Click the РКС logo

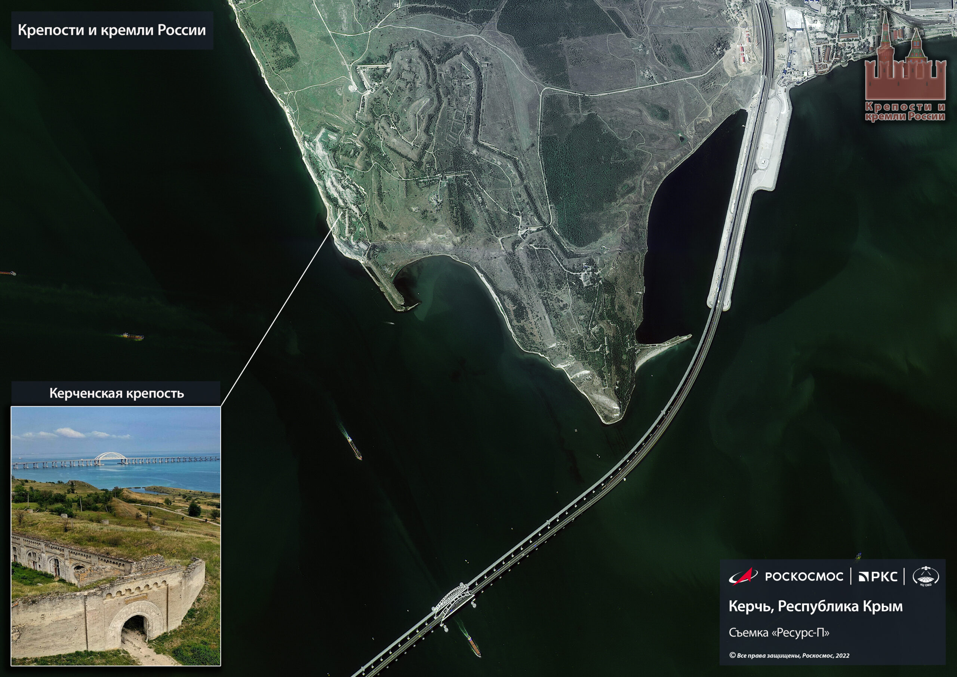(878, 576)
